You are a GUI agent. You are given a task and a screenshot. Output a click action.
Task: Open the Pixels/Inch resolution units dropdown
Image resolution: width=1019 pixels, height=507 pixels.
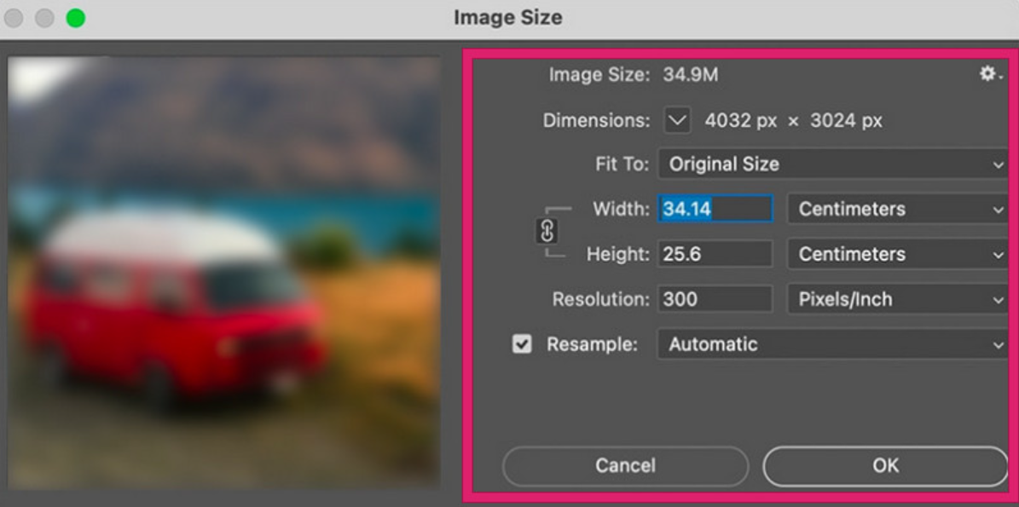897,299
